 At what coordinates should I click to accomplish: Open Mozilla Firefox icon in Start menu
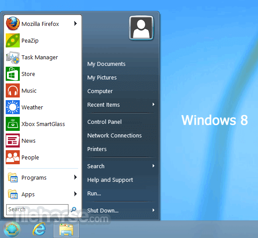13,24
